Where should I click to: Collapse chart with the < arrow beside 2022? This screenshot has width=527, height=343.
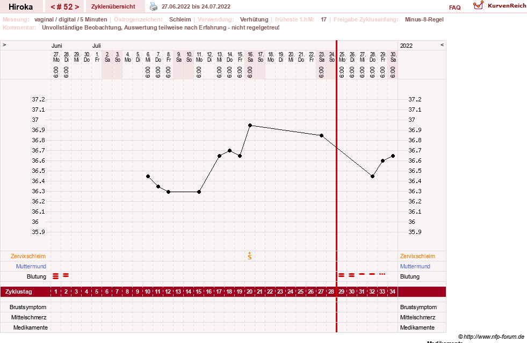click(442, 45)
